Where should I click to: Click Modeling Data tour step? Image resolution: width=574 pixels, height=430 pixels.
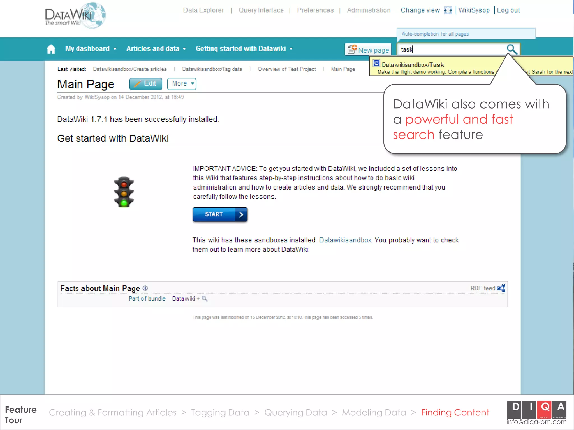point(374,413)
